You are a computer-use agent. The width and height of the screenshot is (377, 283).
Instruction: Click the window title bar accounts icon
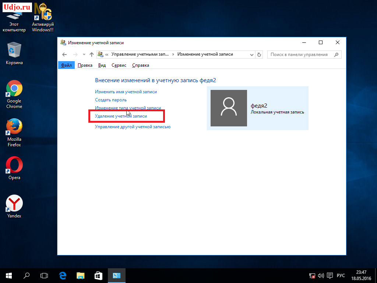(x=63, y=43)
